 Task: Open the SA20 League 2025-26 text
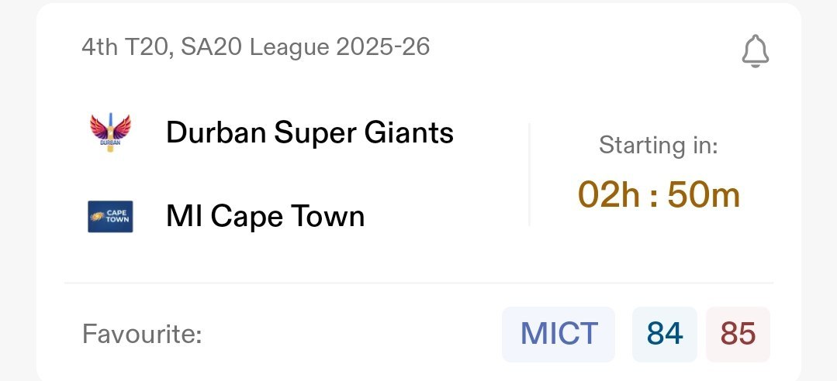click(x=306, y=48)
